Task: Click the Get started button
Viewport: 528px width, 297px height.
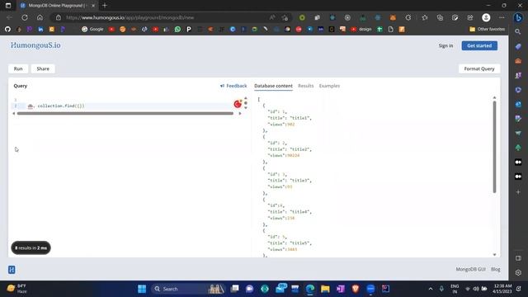Action: coord(479,46)
